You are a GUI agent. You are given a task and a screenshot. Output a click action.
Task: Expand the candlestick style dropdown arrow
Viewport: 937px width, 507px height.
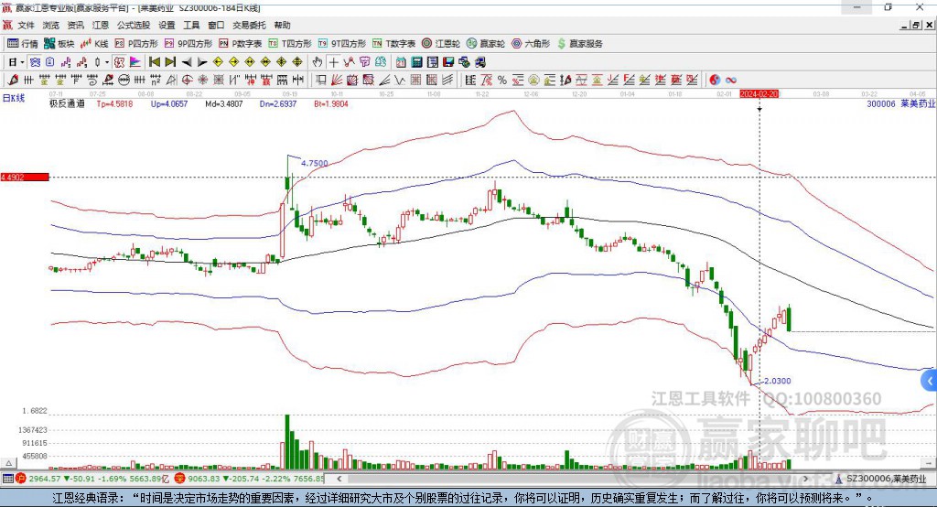click(107, 62)
